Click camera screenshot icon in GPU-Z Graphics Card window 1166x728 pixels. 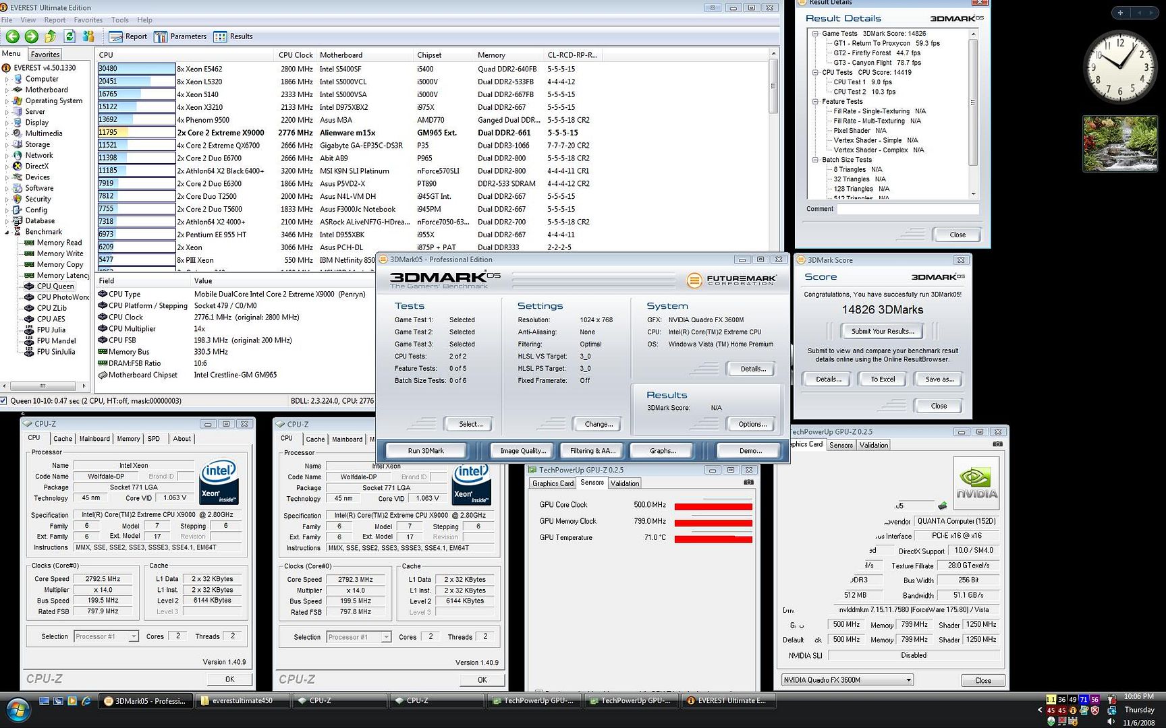997,444
